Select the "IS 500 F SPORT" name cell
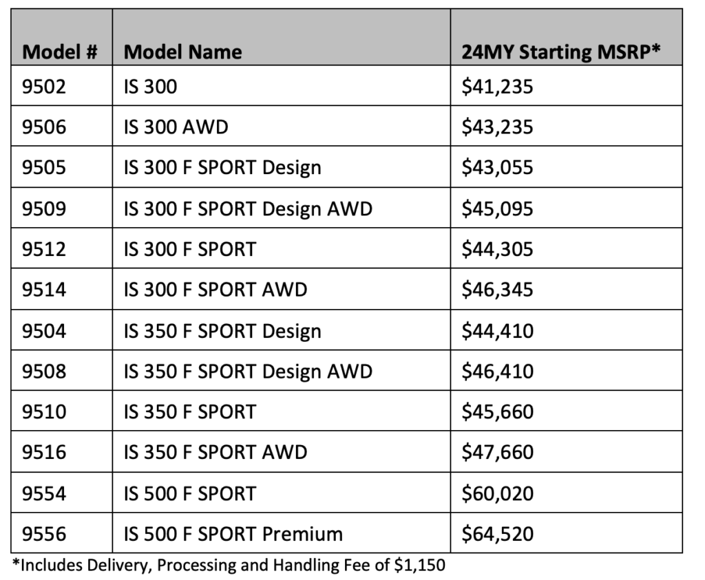The height and width of the screenshot is (580, 705). [x=190, y=493]
